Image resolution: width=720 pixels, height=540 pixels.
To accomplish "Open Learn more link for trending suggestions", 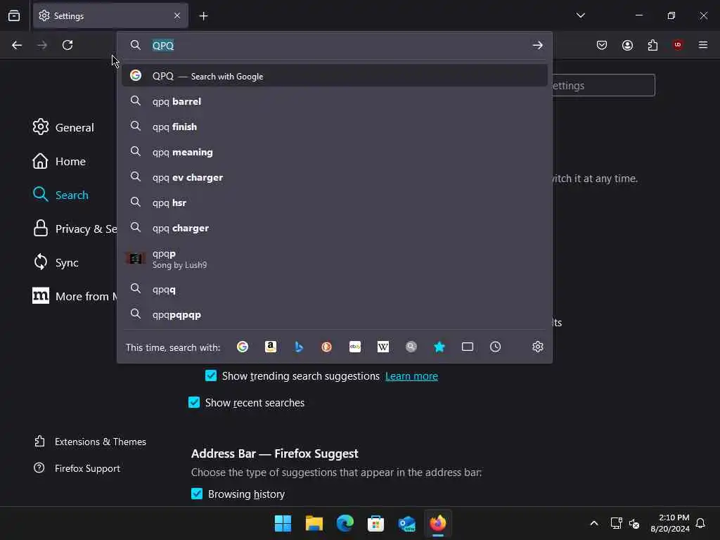I will [x=411, y=376].
